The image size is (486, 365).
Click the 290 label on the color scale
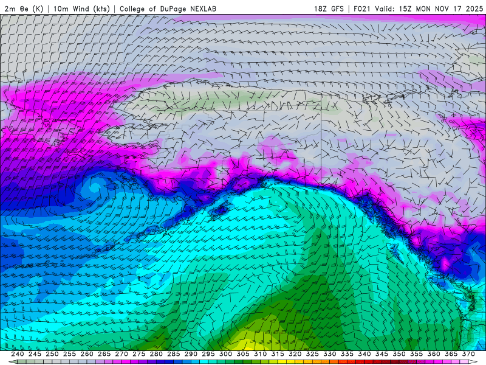(191, 354)
